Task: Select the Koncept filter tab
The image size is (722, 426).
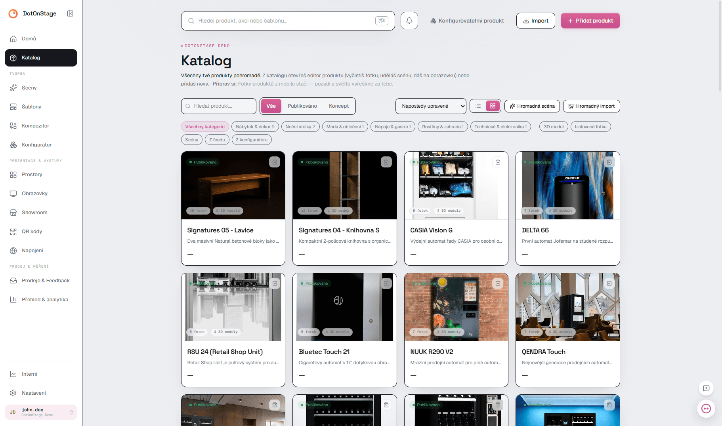Action: coord(339,106)
